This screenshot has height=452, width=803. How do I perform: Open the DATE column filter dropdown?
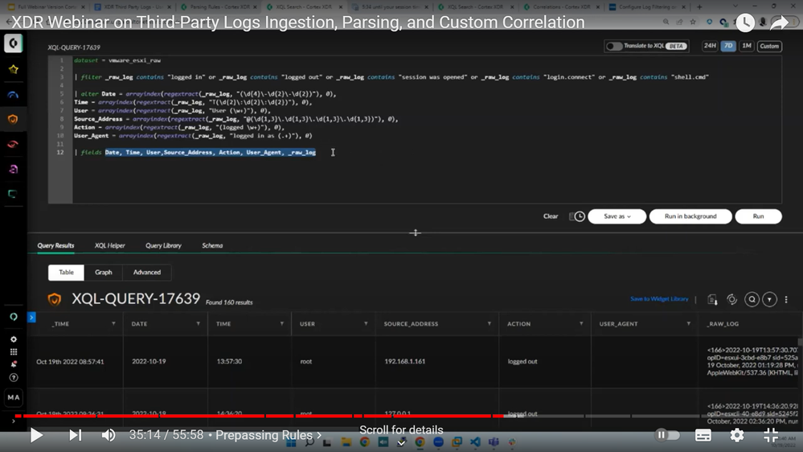point(199,324)
